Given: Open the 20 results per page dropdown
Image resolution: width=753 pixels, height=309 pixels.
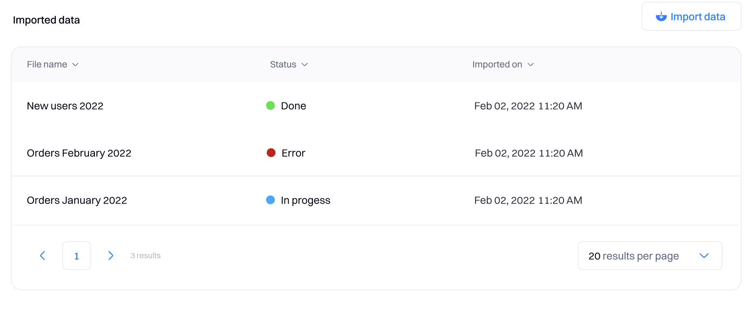Looking at the screenshot, I should [650, 256].
